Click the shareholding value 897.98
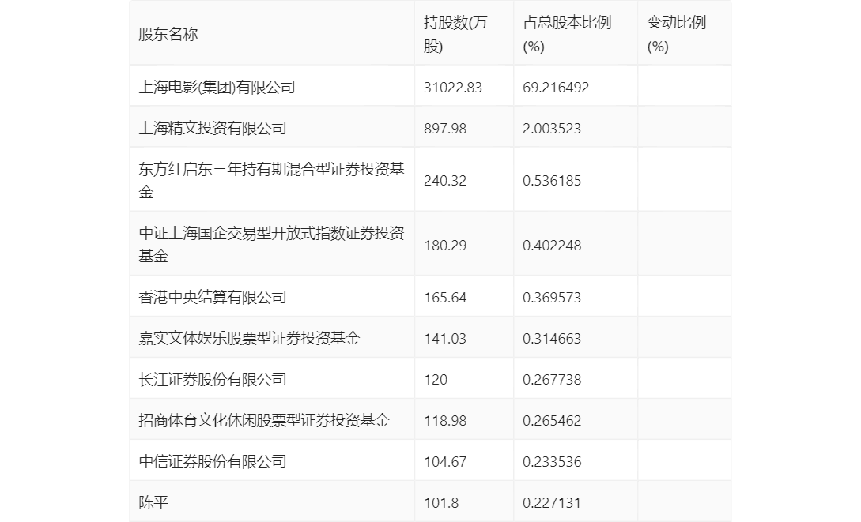Viewport: 861px width, 522px height. 445,128
